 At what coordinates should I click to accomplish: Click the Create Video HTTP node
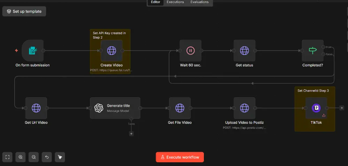pos(111,50)
